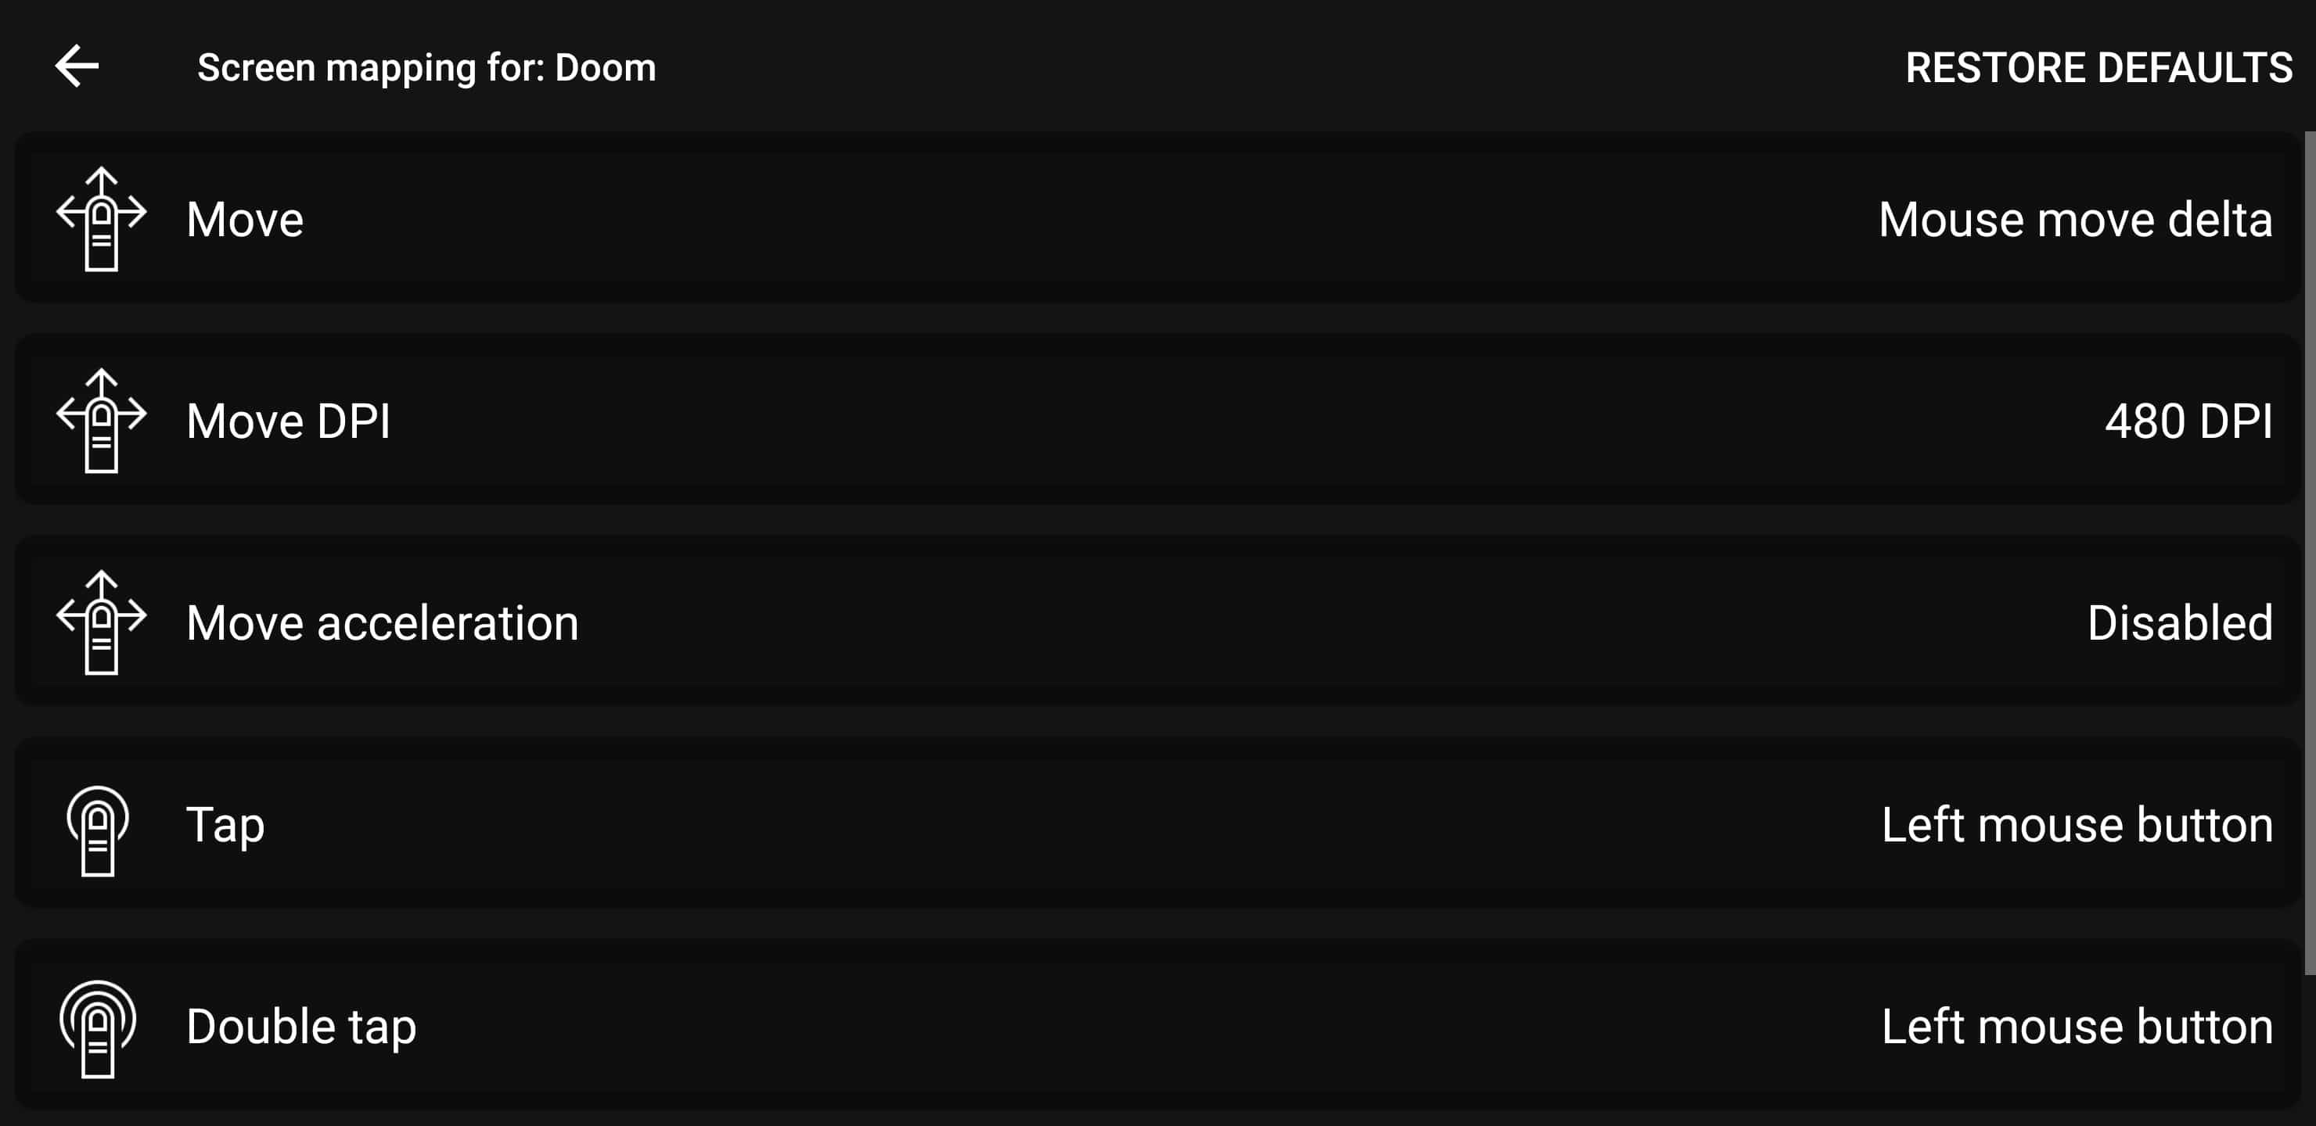Viewport: 2316px width, 1126px height.
Task: Click the Move gesture finger icon
Action: pos(101,218)
